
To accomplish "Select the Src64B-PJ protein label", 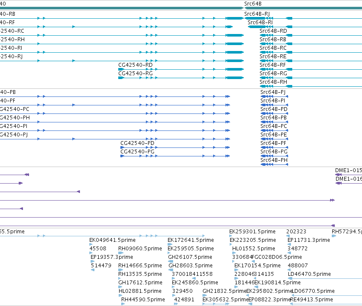I will (273, 92).
